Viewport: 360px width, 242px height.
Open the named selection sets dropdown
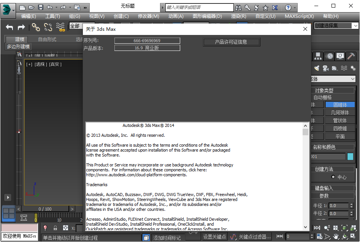[356, 26]
